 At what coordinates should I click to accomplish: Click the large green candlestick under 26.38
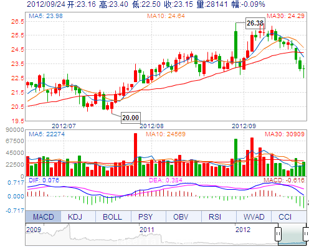(235, 45)
